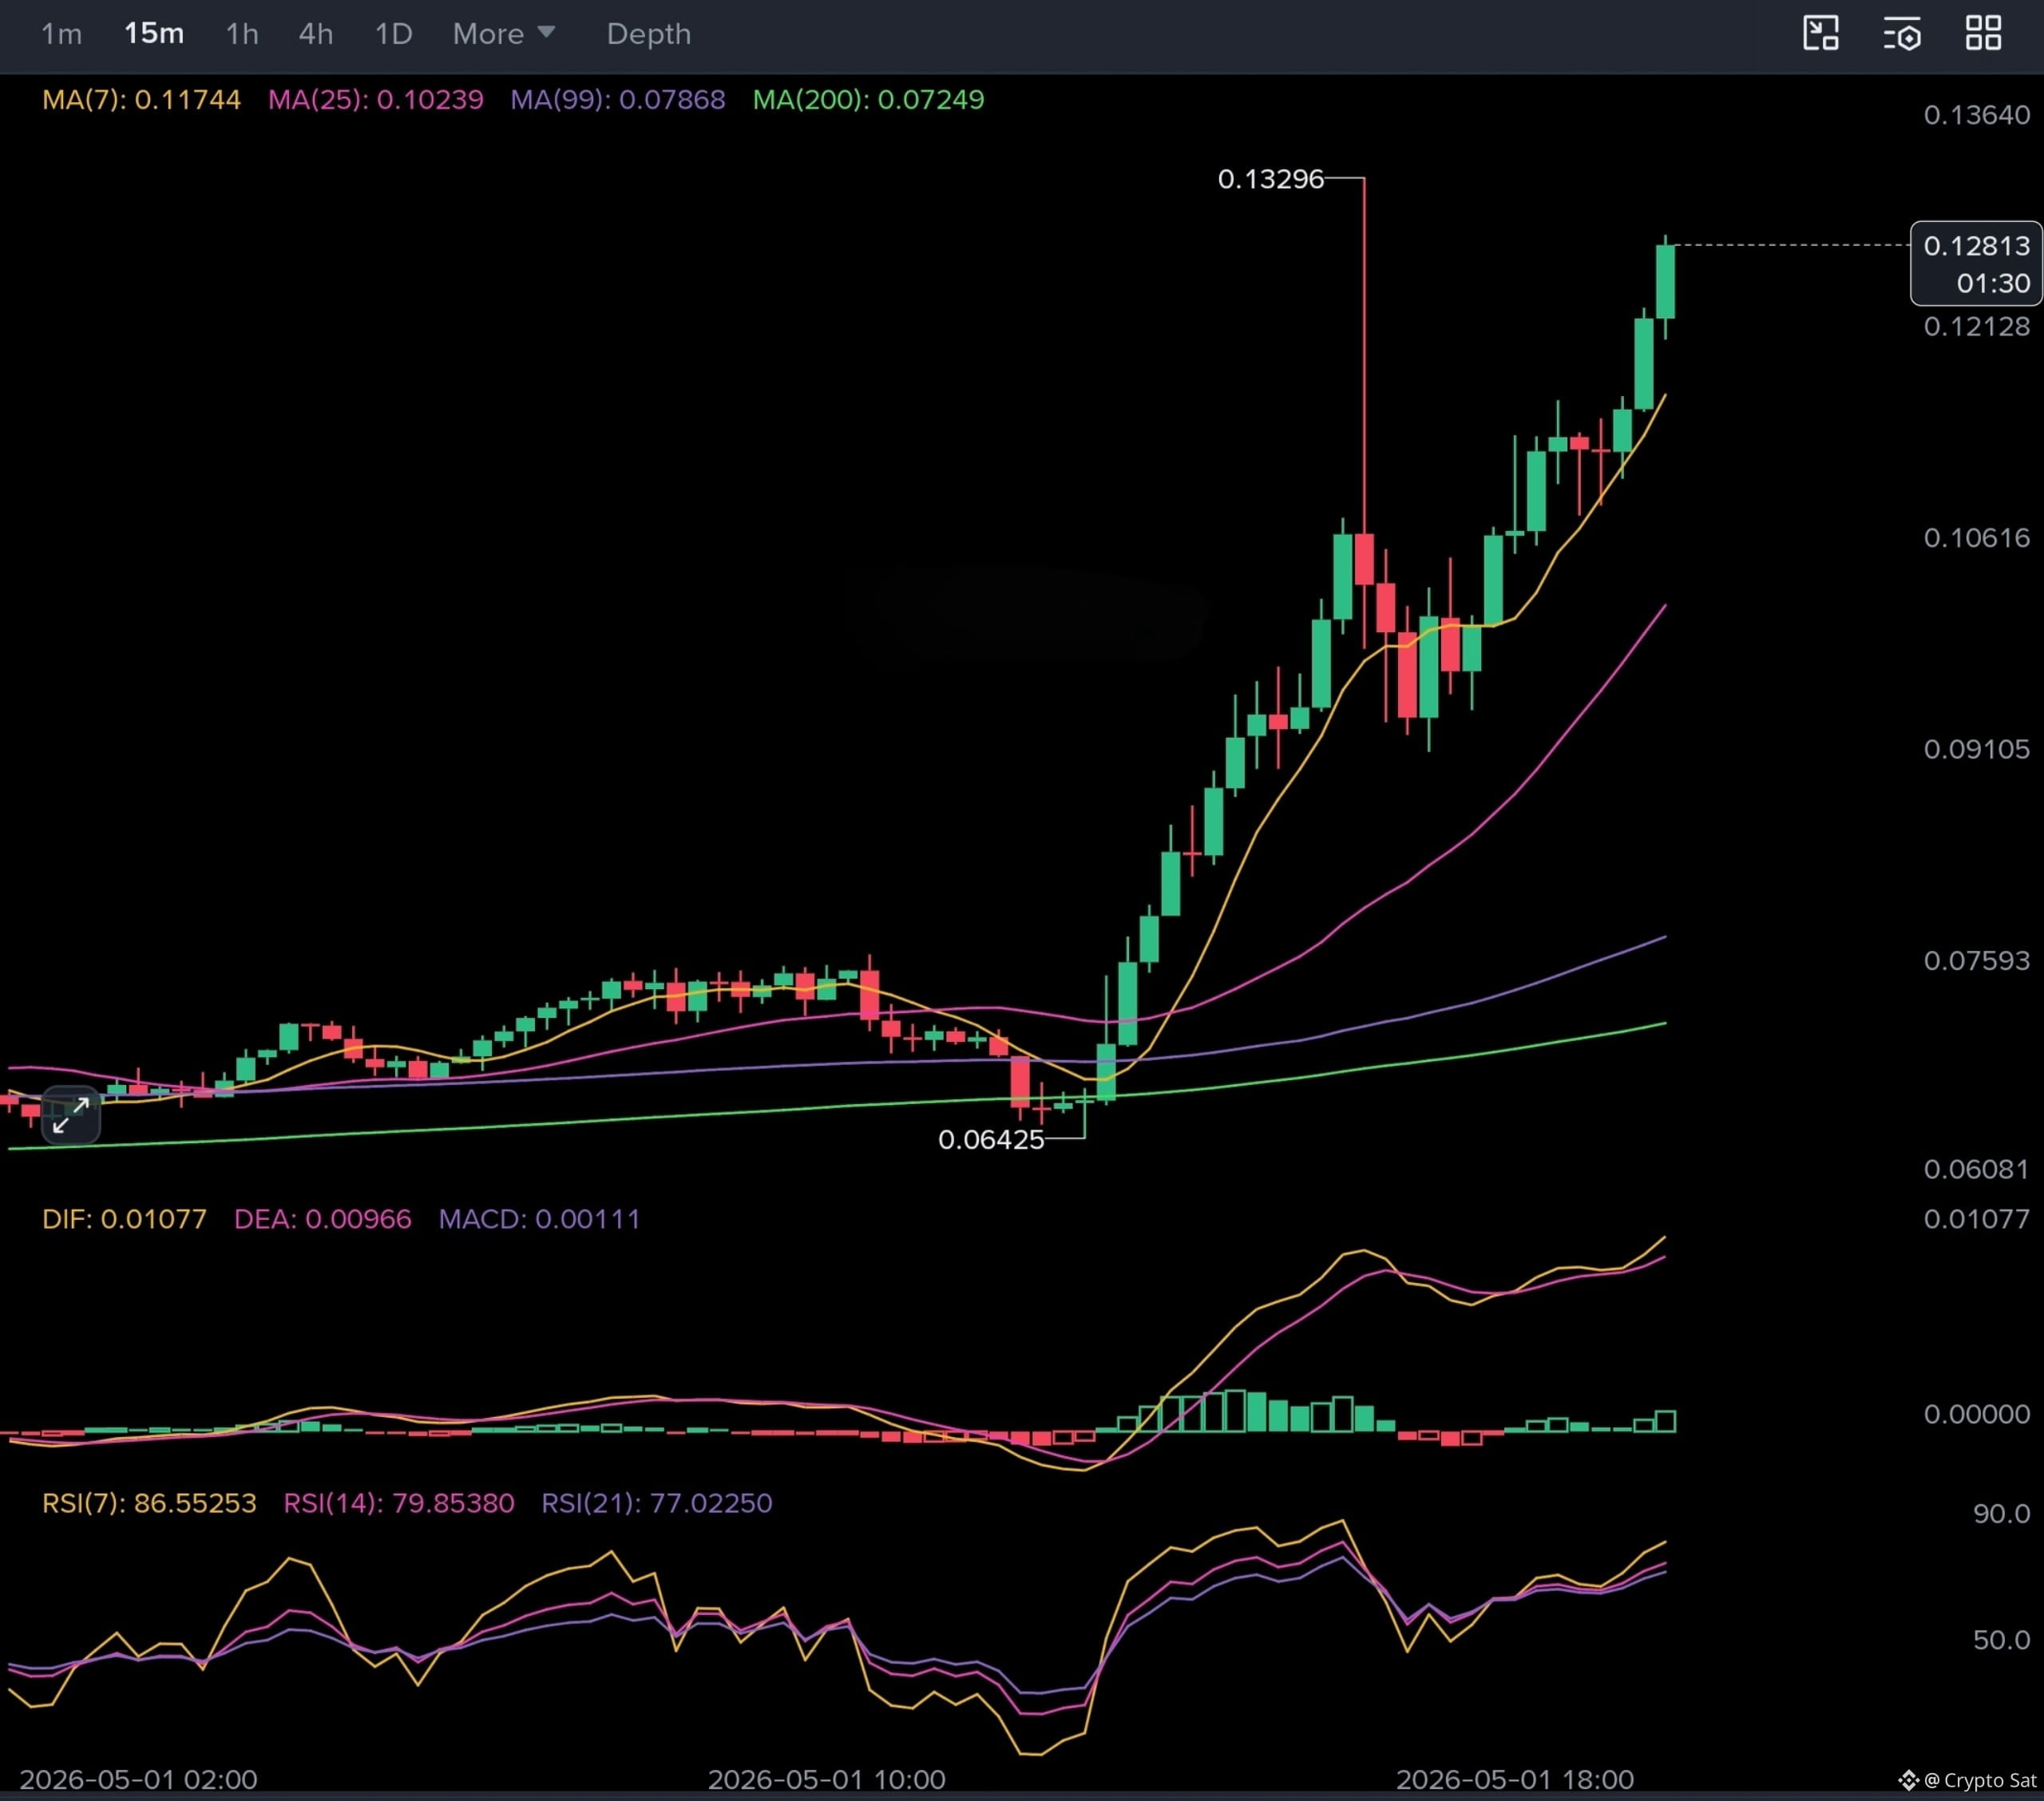Click the RSI 50.0 axis label
Viewport: 2044px width, 1801px height.
(x=2001, y=1640)
